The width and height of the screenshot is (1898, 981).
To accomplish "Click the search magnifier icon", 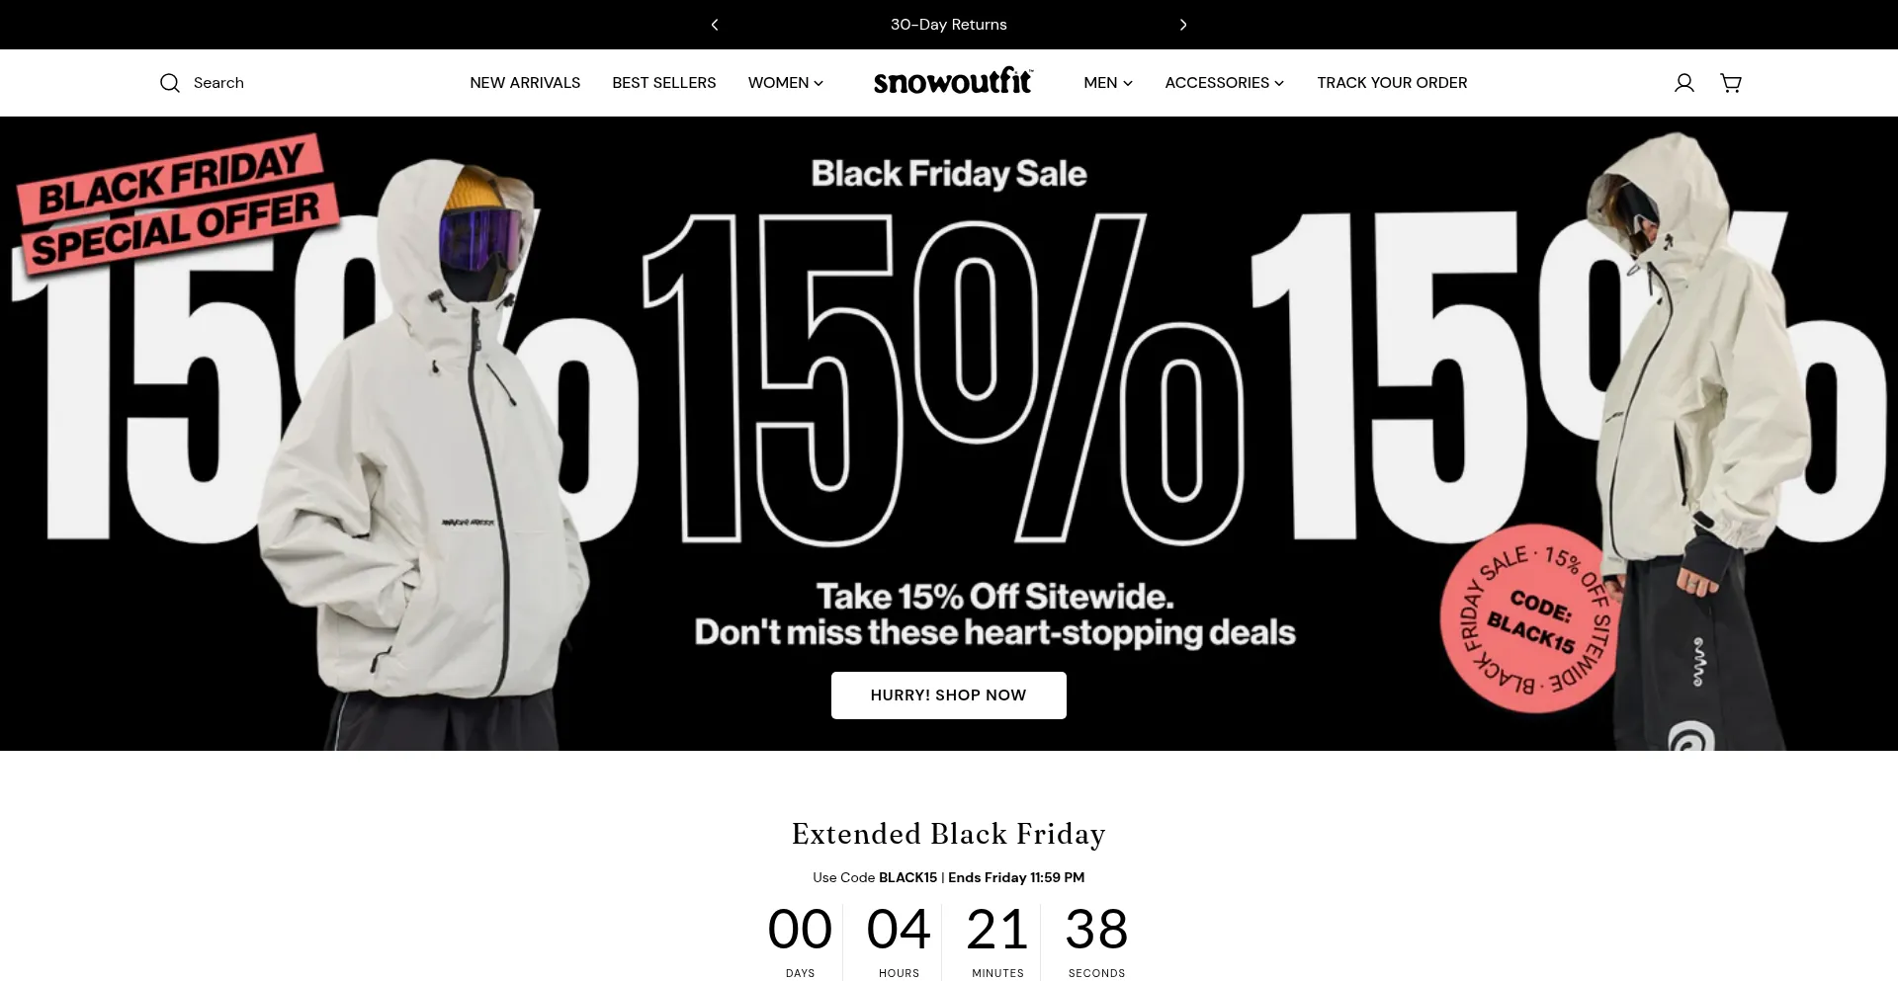I will [170, 83].
